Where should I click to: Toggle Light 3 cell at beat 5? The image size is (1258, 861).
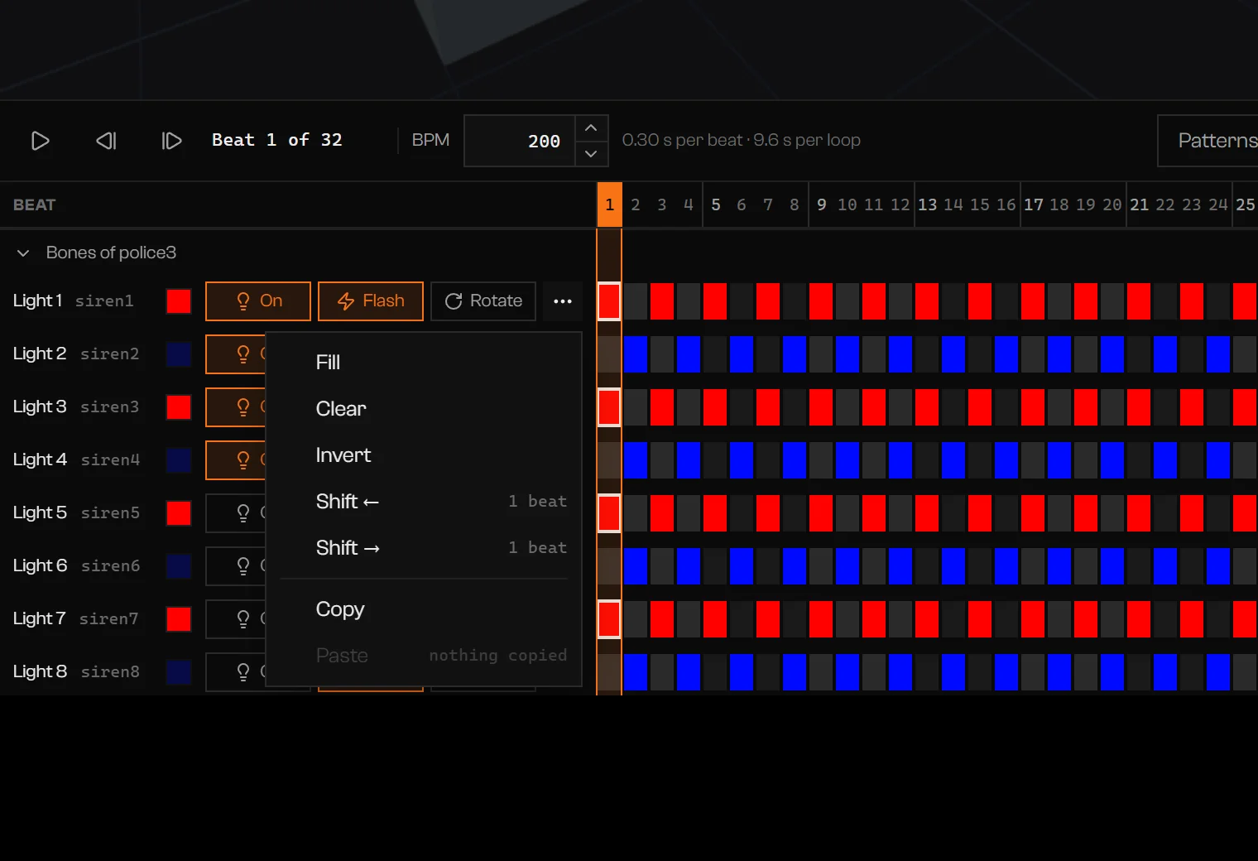point(715,407)
